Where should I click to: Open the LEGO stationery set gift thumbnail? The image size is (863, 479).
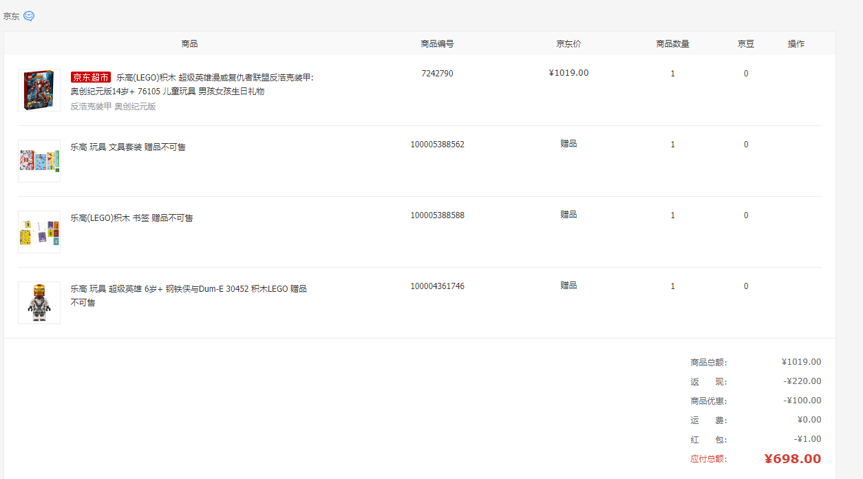[39, 161]
